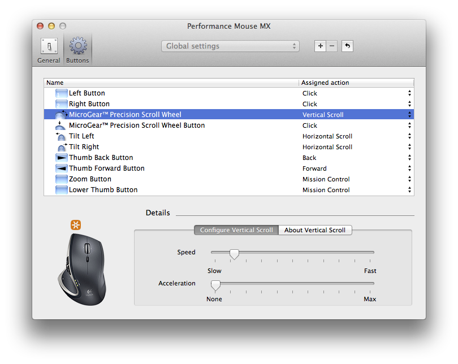Minimize the window with yellow button

point(51,26)
